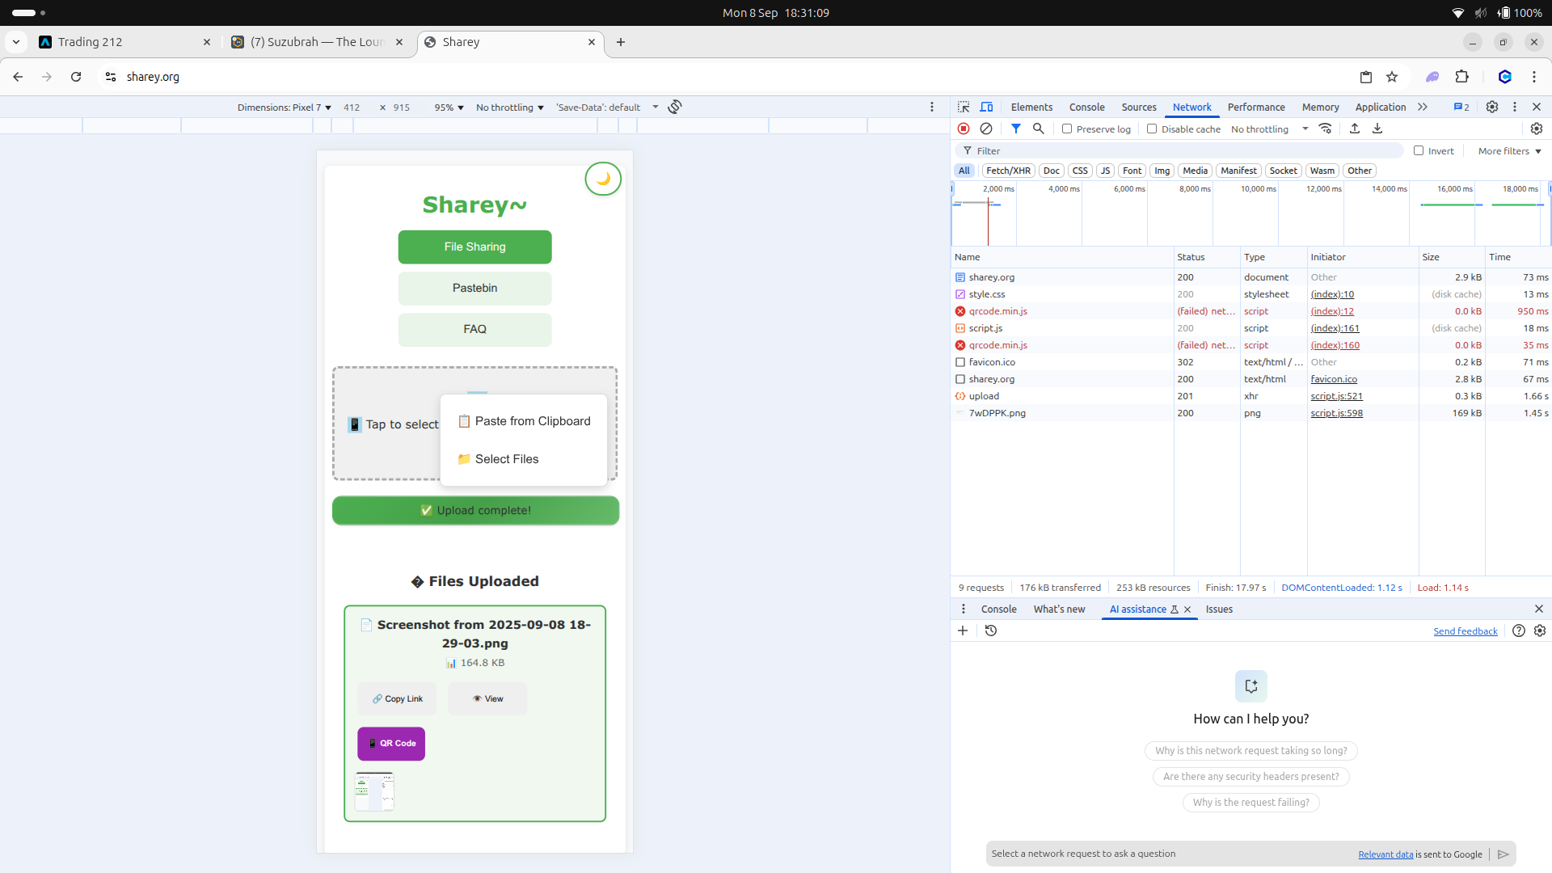Select Paste from Clipboard menu item

524,421
